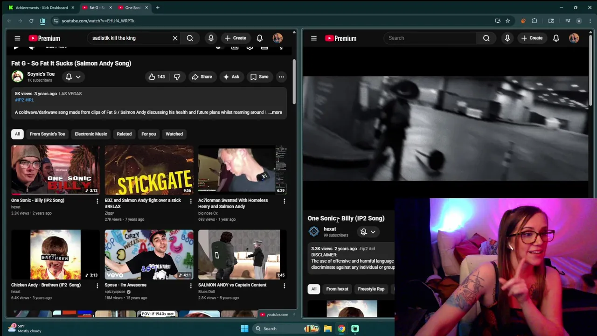Click Share button for Fat G video
597x336 pixels.
click(202, 77)
